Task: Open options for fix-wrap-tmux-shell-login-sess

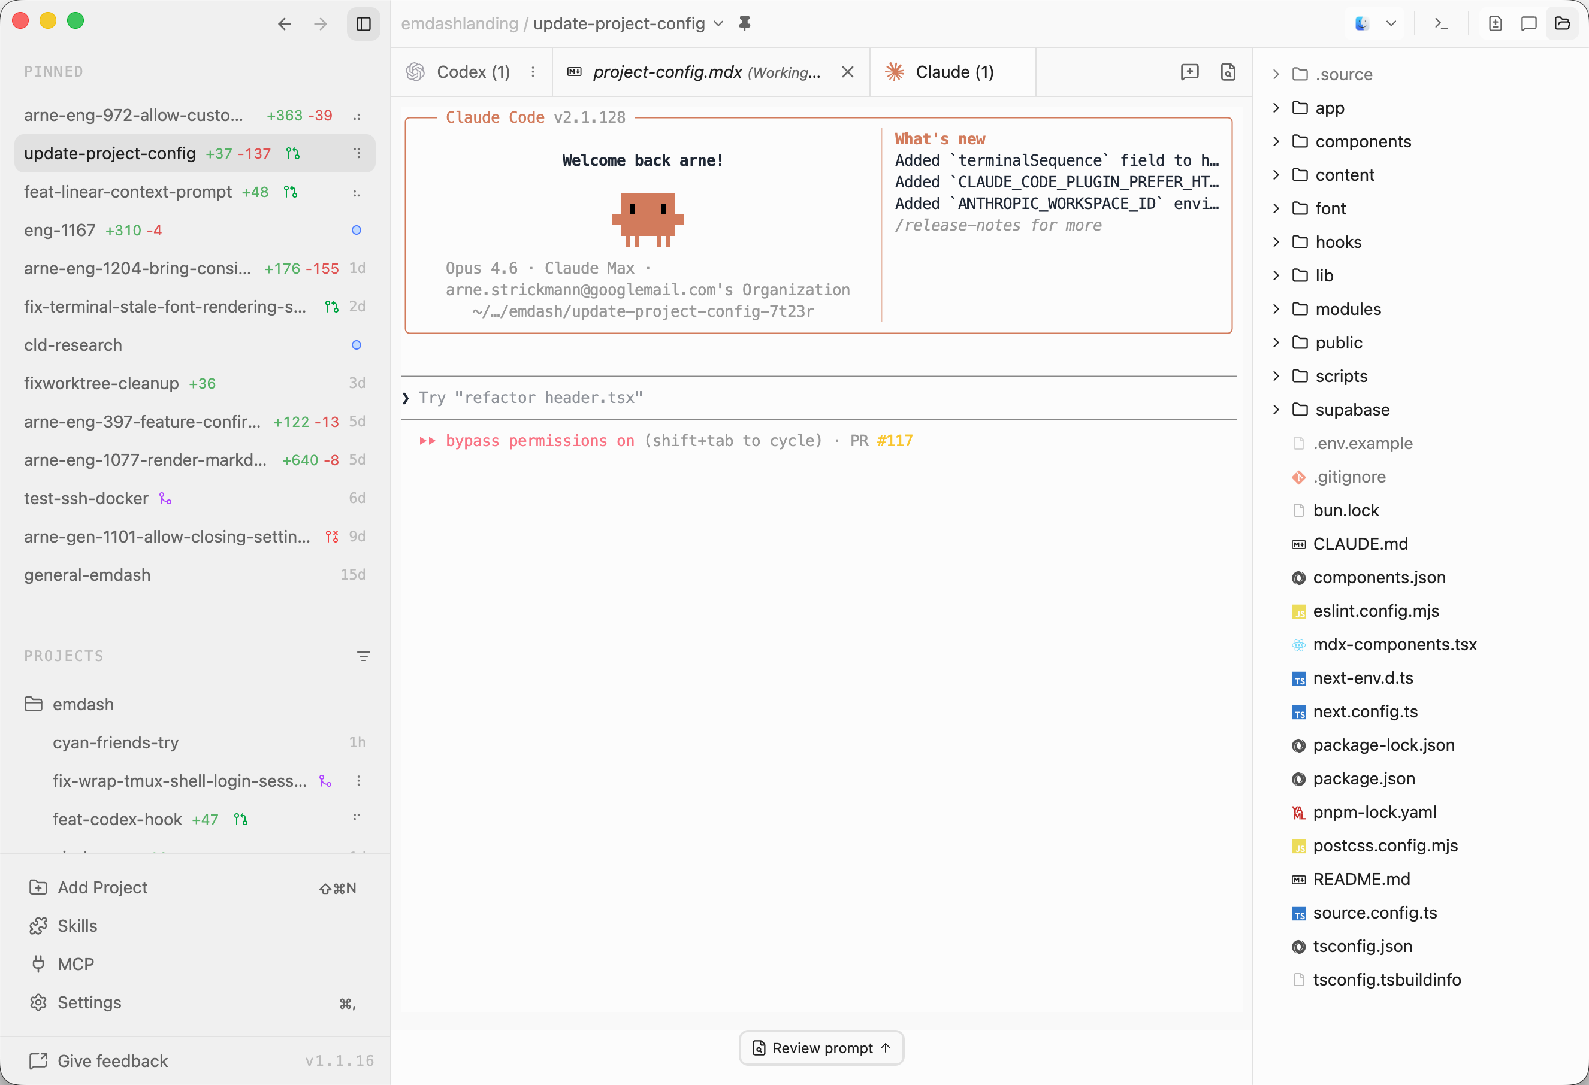Action: tap(358, 780)
